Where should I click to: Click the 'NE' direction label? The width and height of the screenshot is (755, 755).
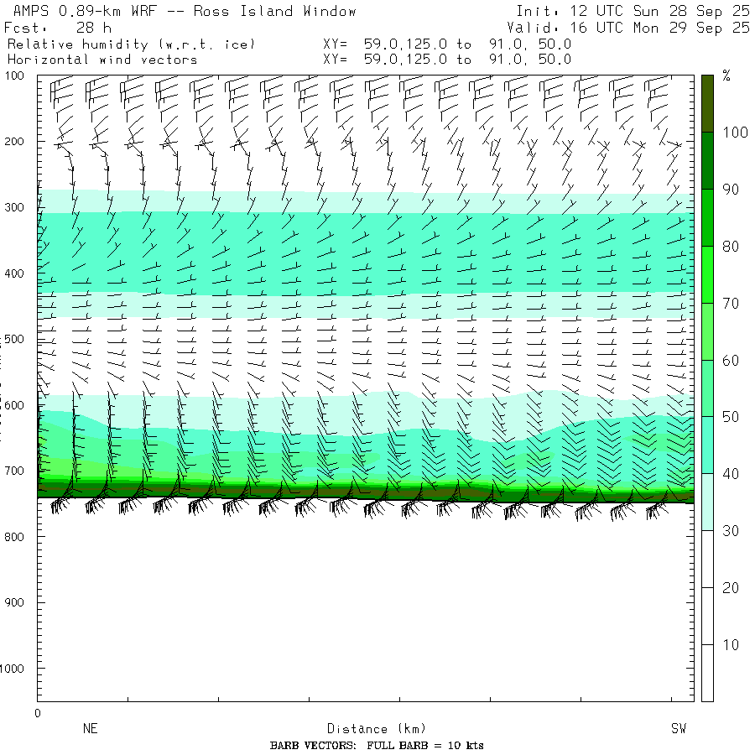(90, 728)
